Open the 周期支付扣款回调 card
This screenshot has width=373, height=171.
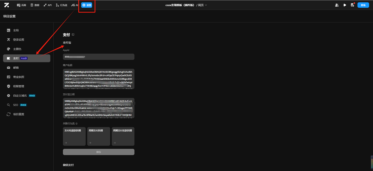point(123,136)
